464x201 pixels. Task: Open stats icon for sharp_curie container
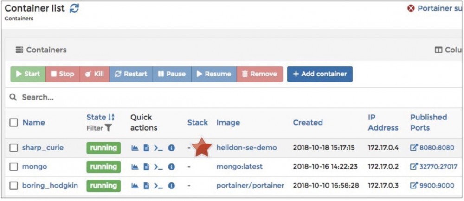pyautogui.click(x=135, y=148)
